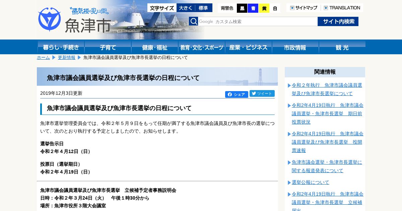
Task: Focus the Google custom search field
Action: click(x=258, y=21)
